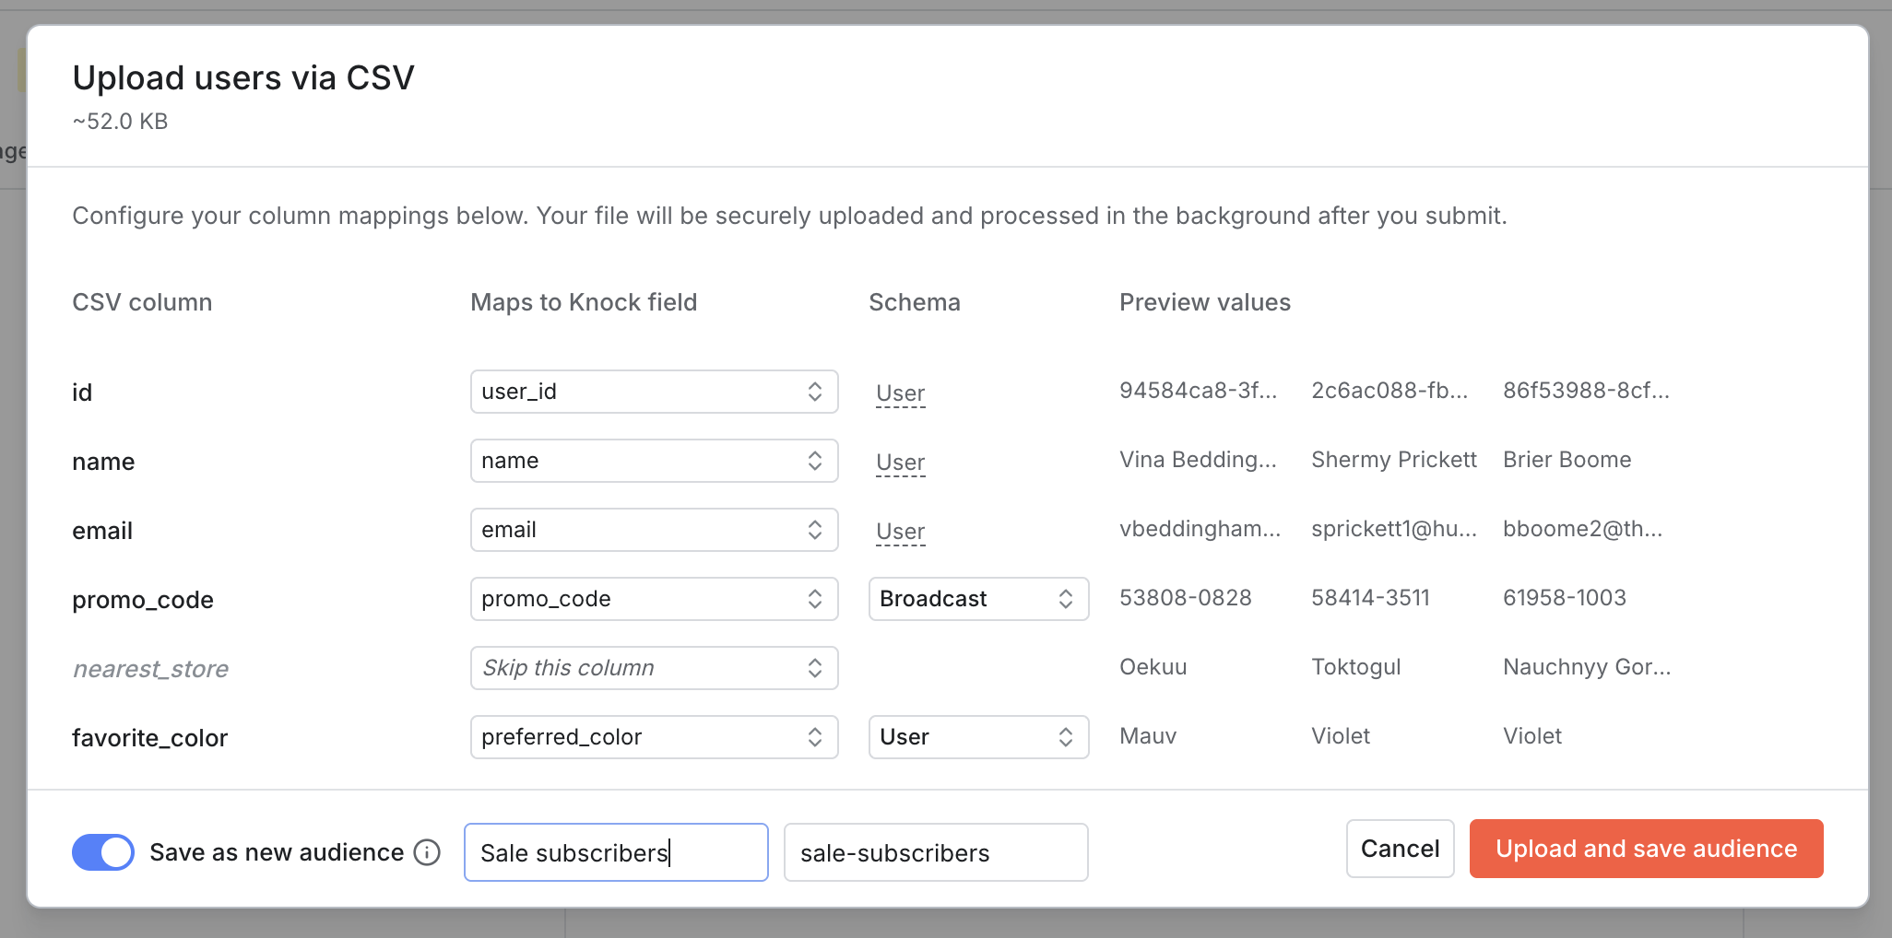
Task: Click the Sale subscribers audience name field
Action: click(615, 852)
